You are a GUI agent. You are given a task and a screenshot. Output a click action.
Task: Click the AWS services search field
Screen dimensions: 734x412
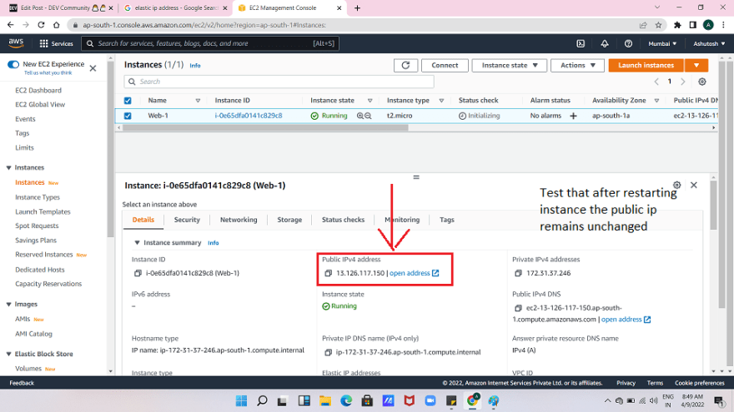point(210,43)
